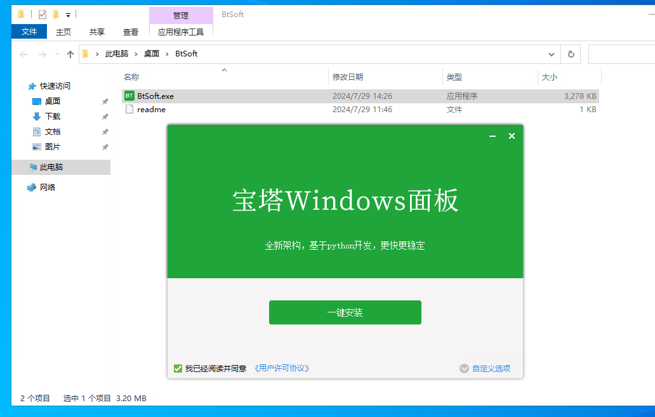Click the pin icon next to 文档
Image resolution: width=655 pixels, height=417 pixels.
tap(105, 132)
